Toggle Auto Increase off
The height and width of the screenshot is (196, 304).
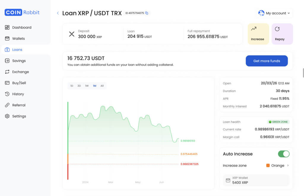[x=284, y=154]
